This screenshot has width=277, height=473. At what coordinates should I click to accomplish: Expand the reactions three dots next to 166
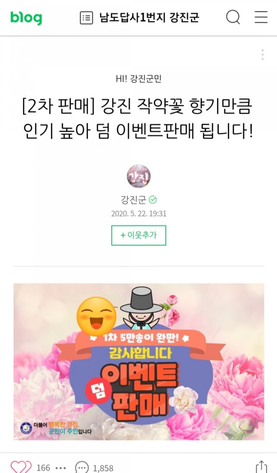60,468
